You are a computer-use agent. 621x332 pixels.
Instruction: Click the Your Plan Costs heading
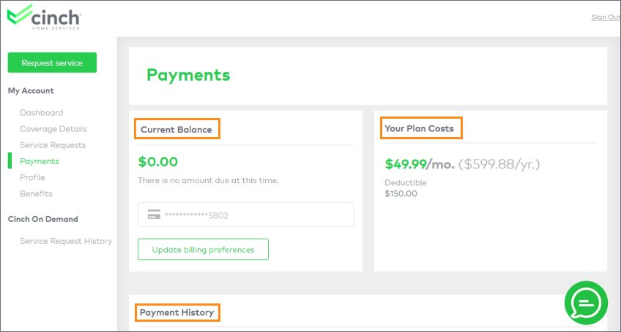pyautogui.click(x=420, y=128)
